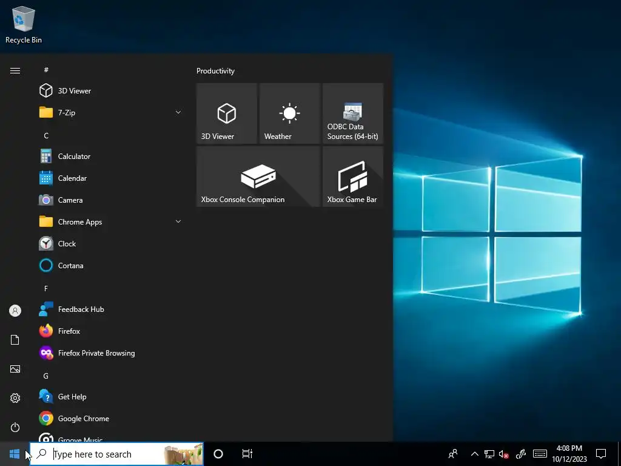Screen dimensions: 621x466
Task: Open 3D Viewer from the app list
Action: pyautogui.click(x=110, y=91)
